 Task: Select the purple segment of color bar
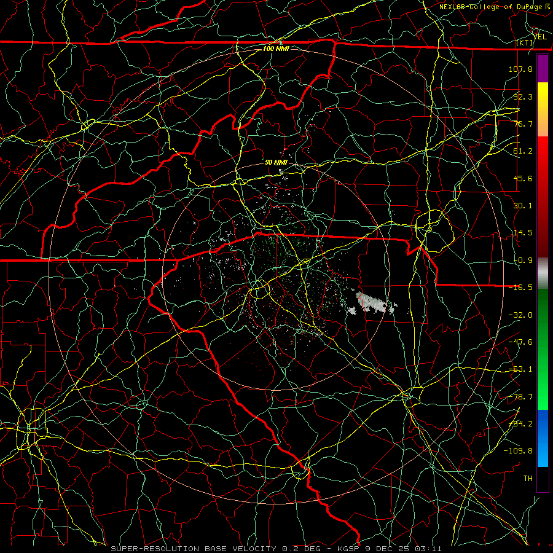pyautogui.click(x=543, y=68)
